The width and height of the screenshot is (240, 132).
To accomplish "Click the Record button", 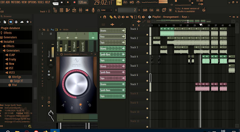I will click(74, 2).
